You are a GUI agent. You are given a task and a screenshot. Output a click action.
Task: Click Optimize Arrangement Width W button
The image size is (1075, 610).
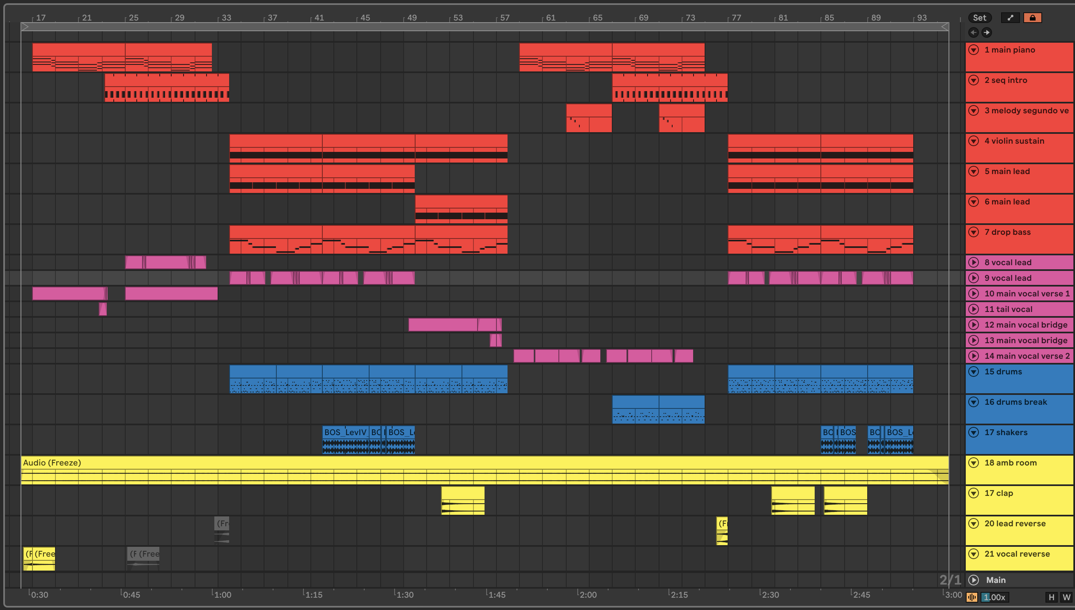(x=1066, y=597)
